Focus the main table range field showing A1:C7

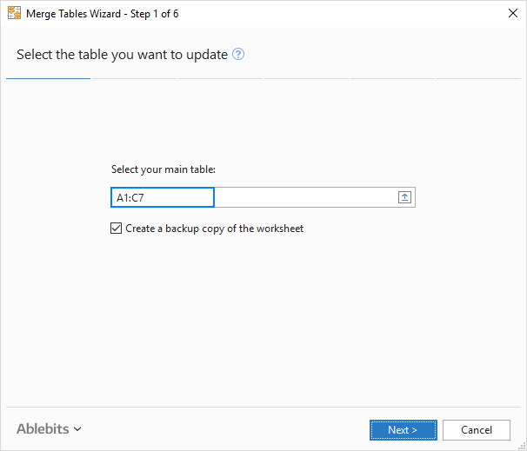point(163,198)
